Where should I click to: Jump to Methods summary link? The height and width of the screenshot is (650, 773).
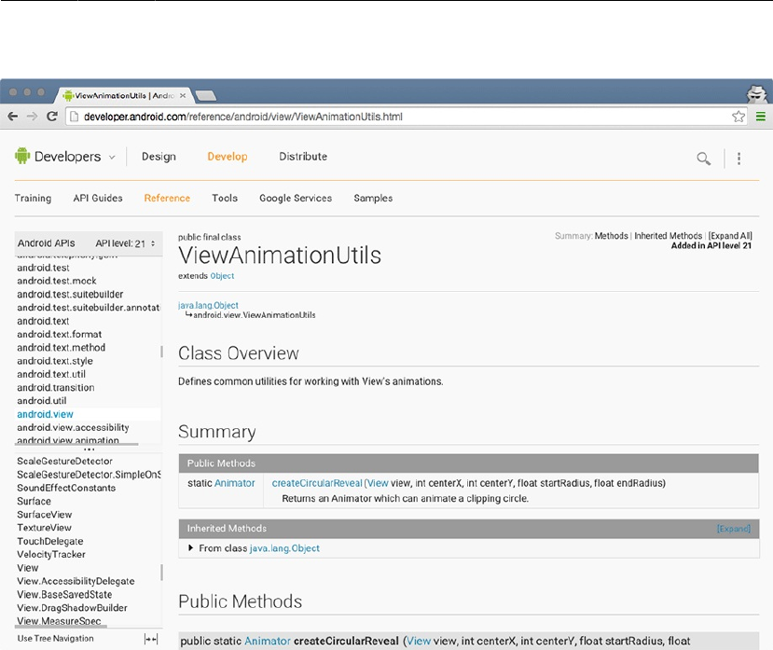click(x=612, y=236)
